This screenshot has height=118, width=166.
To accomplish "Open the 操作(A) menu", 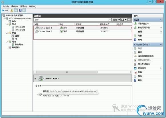I will [15, 7].
